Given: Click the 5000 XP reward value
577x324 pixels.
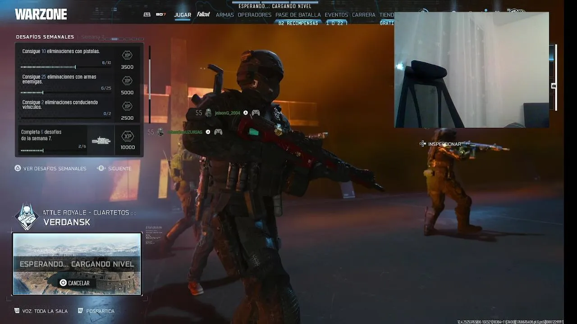Looking at the screenshot, I should click(127, 93).
